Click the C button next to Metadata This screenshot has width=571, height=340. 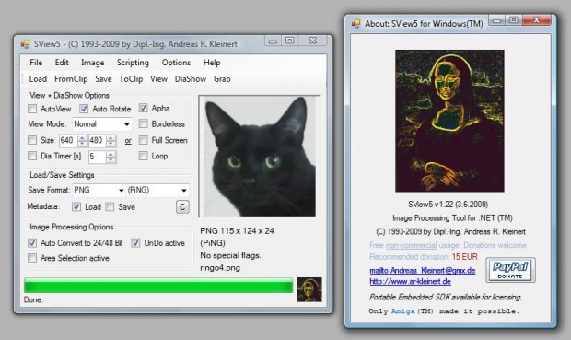tap(182, 207)
